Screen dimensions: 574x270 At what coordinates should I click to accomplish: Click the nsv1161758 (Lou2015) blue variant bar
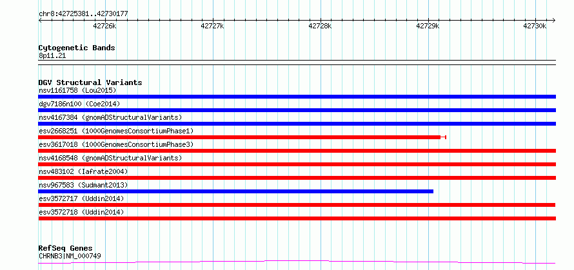pyautogui.click(x=297, y=97)
